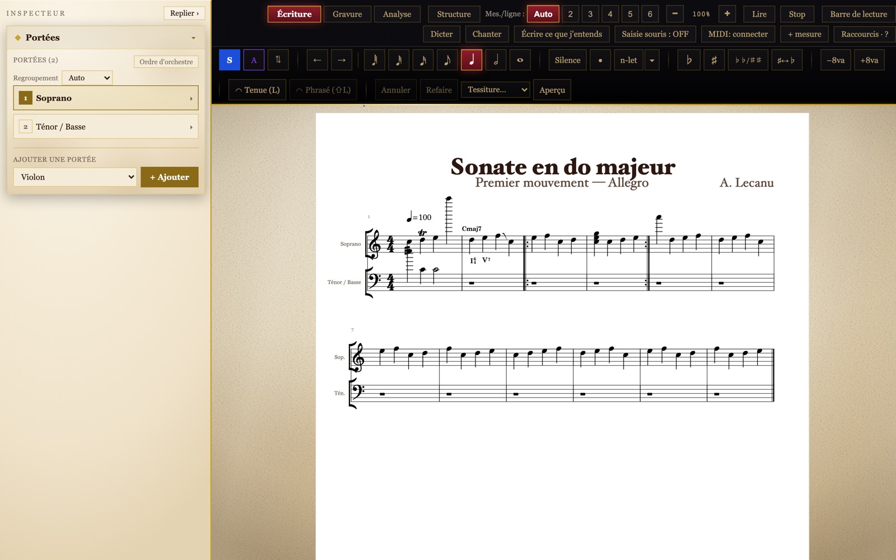Apply double flat/double sharp accidental

coord(748,60)
